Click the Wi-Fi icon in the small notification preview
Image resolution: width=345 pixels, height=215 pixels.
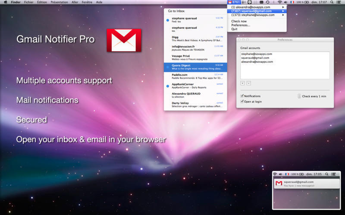pyautogui.click(x=275, y=174)
